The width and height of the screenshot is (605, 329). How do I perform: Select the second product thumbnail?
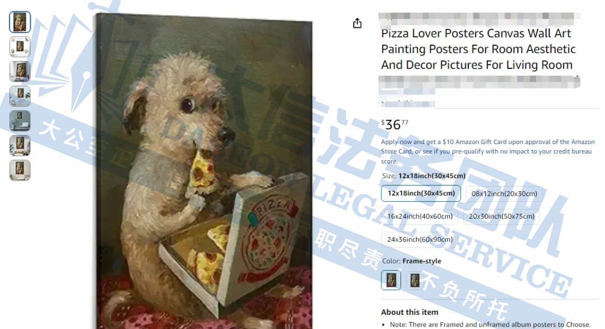[20, 47]
